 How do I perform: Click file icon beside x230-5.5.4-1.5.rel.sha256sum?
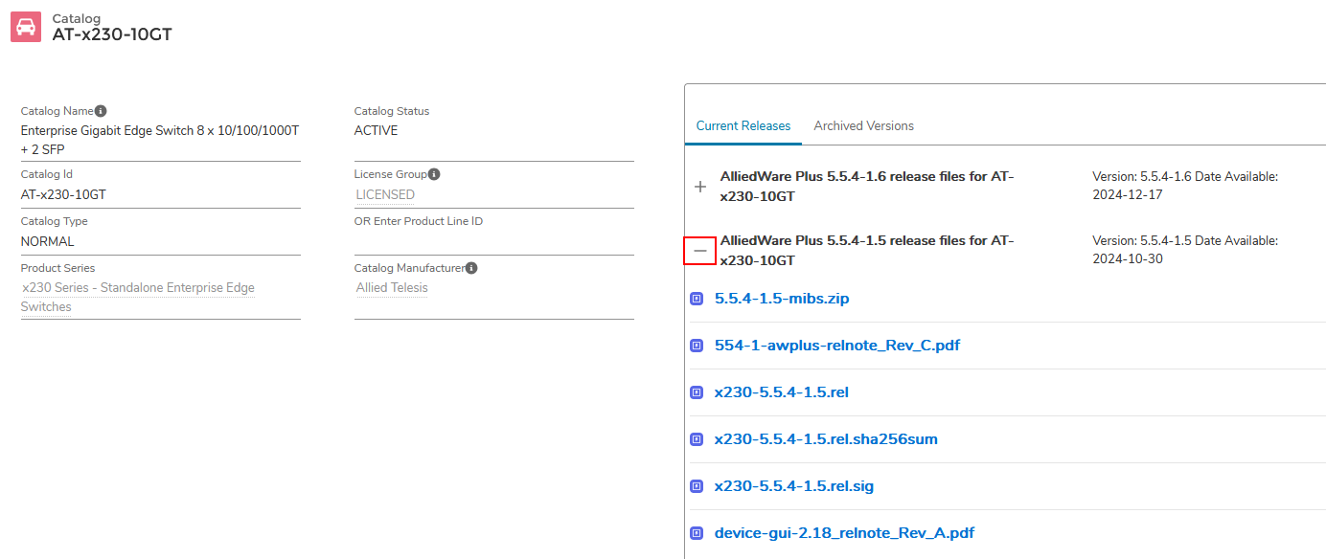697,439
